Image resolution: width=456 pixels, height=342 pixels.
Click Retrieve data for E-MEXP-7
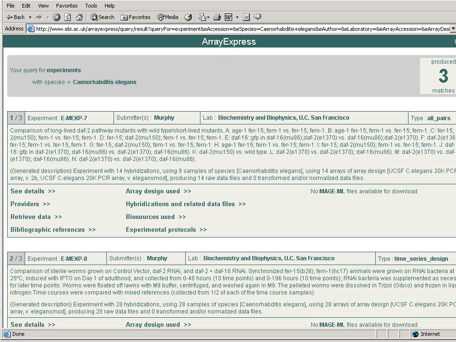click(x=36, y=217)
